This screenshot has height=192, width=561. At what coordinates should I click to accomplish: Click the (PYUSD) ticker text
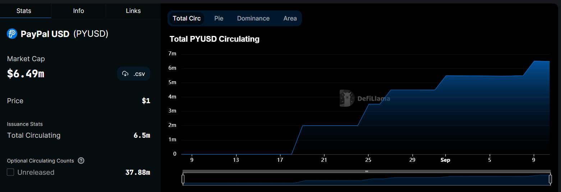(91, 34)
